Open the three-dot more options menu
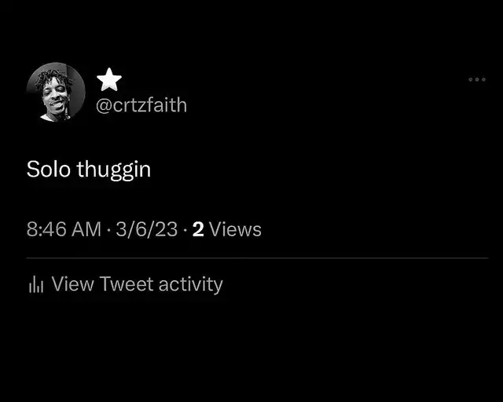Image resolution: width=503 pixels, height=402 pixels. (477, 79)
